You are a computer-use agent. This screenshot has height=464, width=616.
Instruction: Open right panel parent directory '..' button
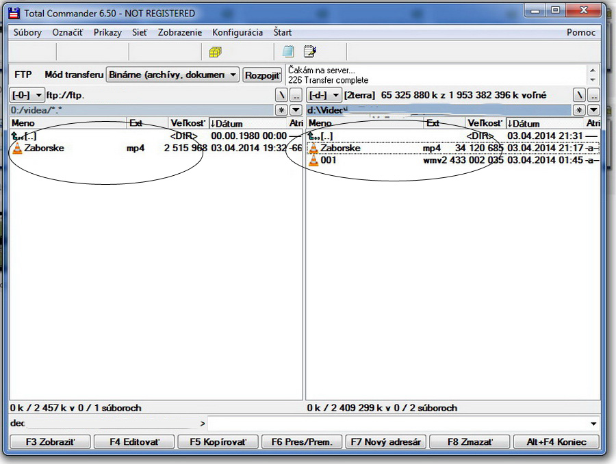(593, 95)
